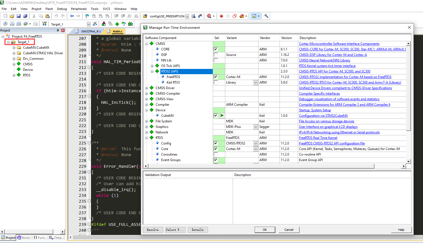Open the Target_1 target dropdown

[88, 24]
